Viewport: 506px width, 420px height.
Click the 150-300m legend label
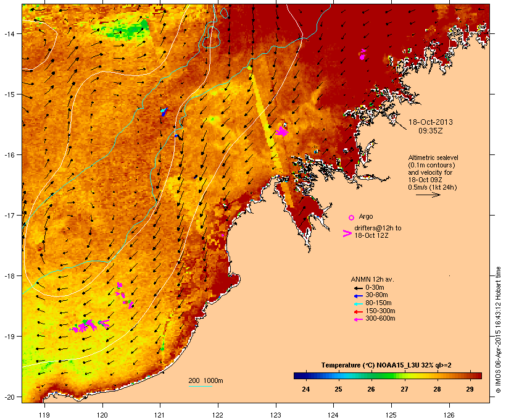[x=380, y=311]
